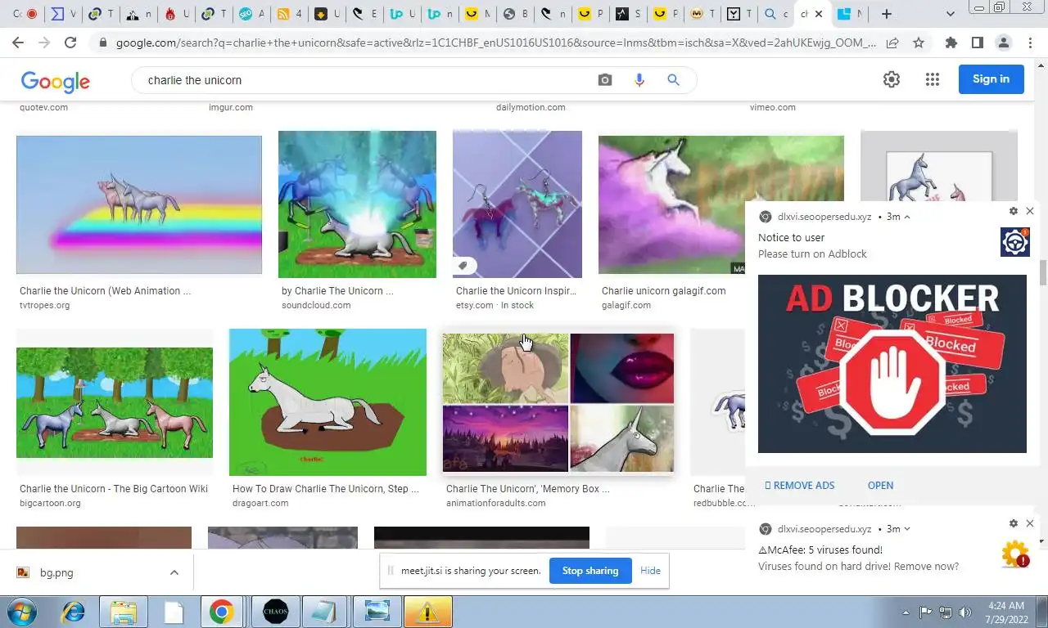Viewport: 1048px width, 628px height.
Task: Click 'How To Draw Charlie The Unicorn' link
Action: coord(325,488)
